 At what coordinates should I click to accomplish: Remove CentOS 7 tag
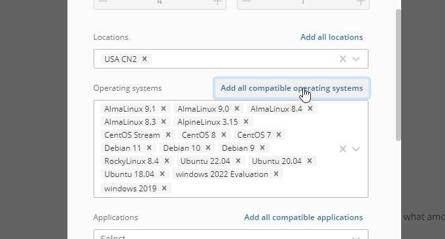point(279,135)
